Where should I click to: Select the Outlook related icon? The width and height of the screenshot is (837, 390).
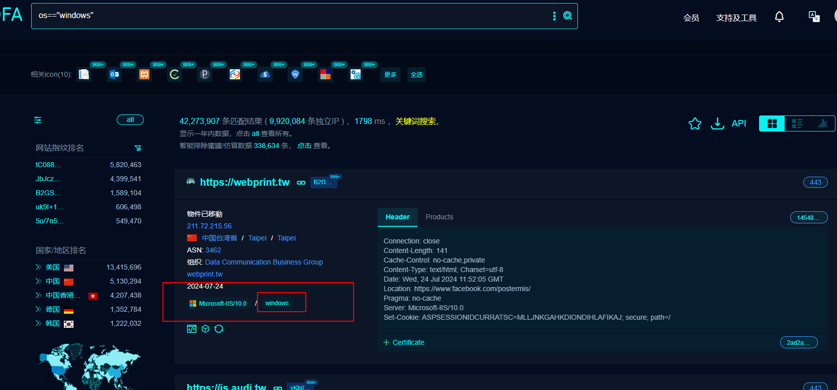(x=114, y=74)
